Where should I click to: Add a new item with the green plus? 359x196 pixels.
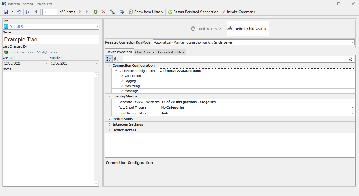[x=96, y=12]
